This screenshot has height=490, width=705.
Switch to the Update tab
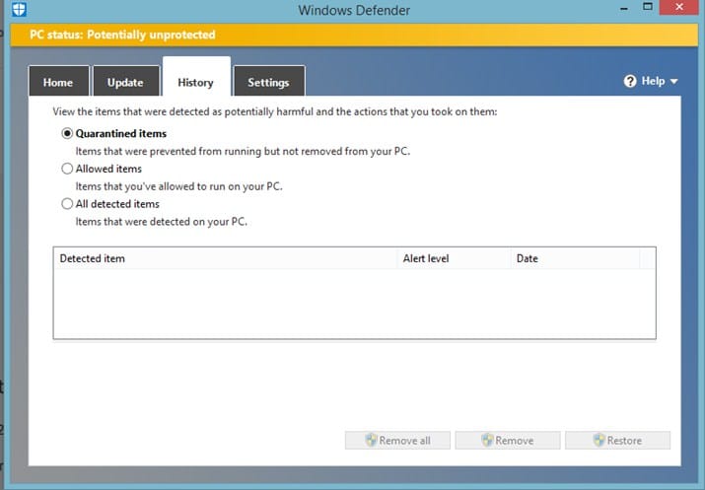126,82
